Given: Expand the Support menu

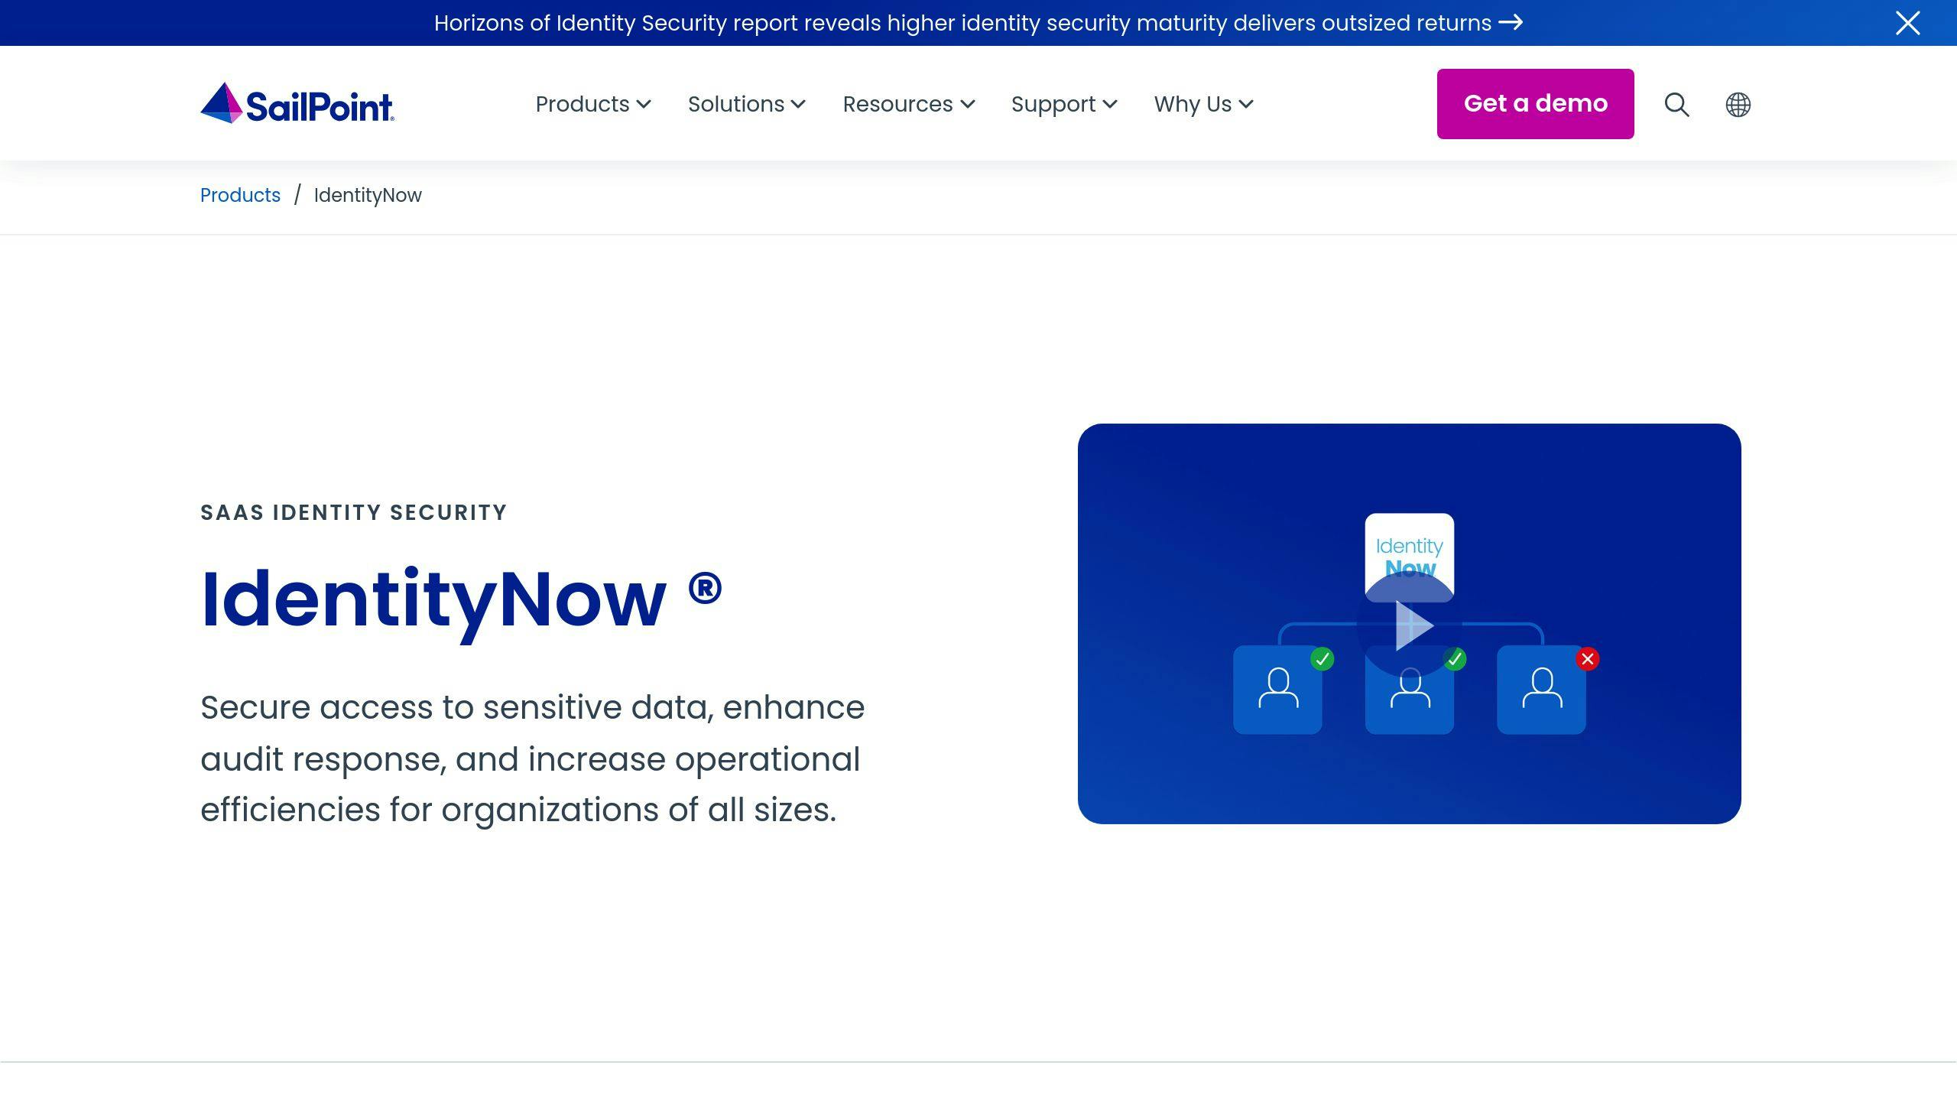Looking at the screenshot, I should tap(1064, 104).
